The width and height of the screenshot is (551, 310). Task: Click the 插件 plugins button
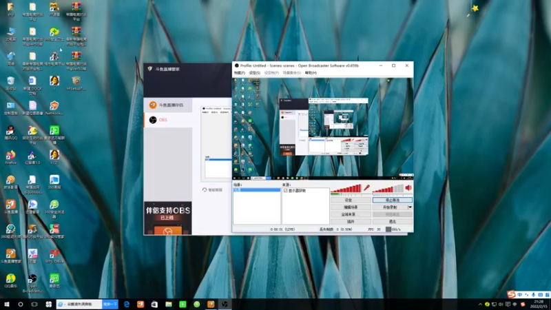coord(351,222)
